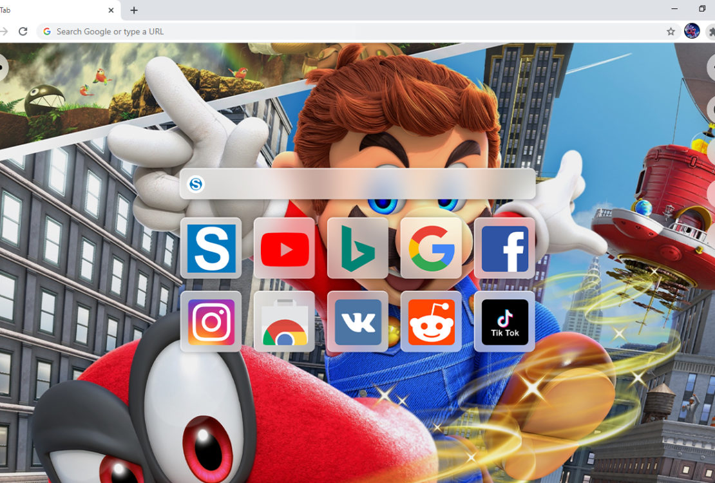Open the profile avatar in the toolbar

(x=692, y=31)
